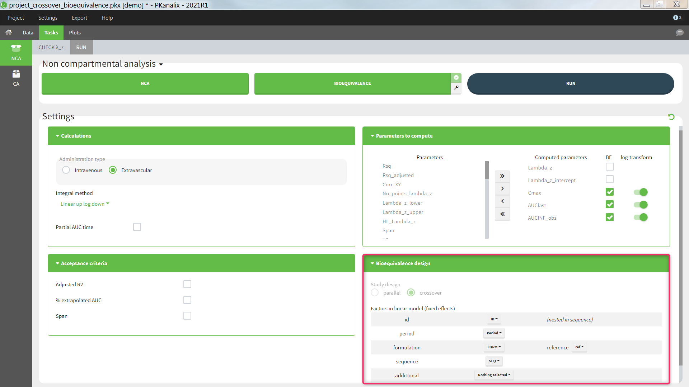Check the Adjusted R2 acceptance criterion

pyautogui.click(x=187, y=284)
